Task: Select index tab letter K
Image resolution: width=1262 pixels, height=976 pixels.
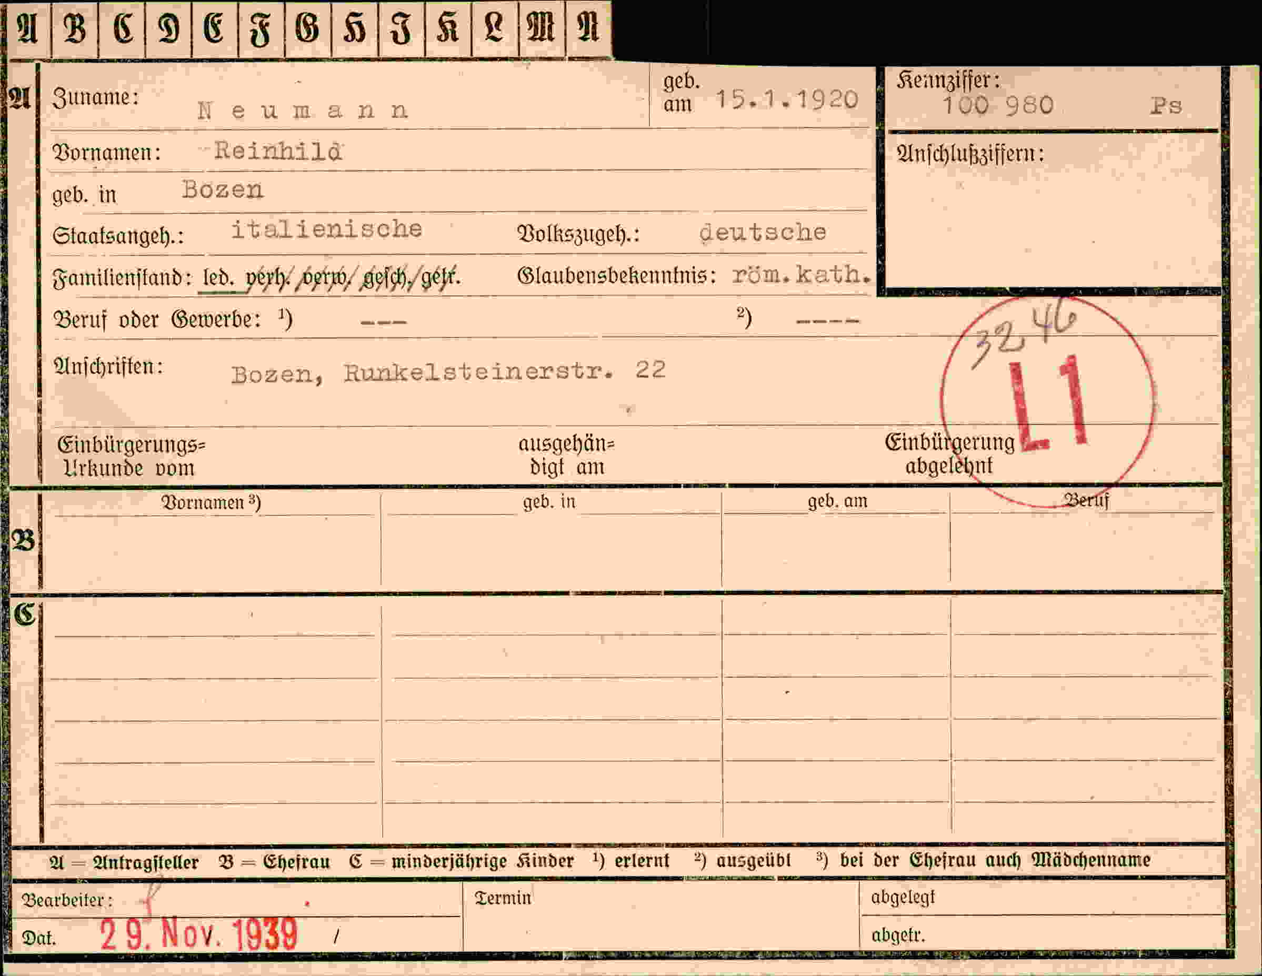Action: (448, 29)
